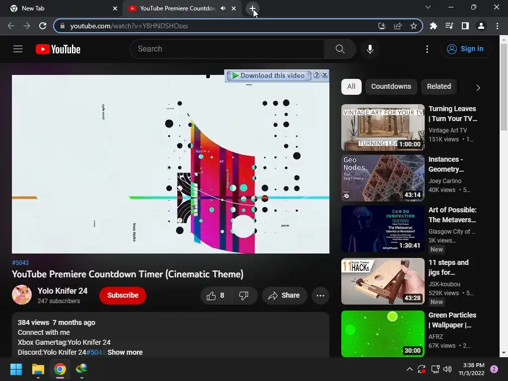
Task: Mute the YouTube tab audio icon
Action: pyautogui.click(x=223, y=8)
